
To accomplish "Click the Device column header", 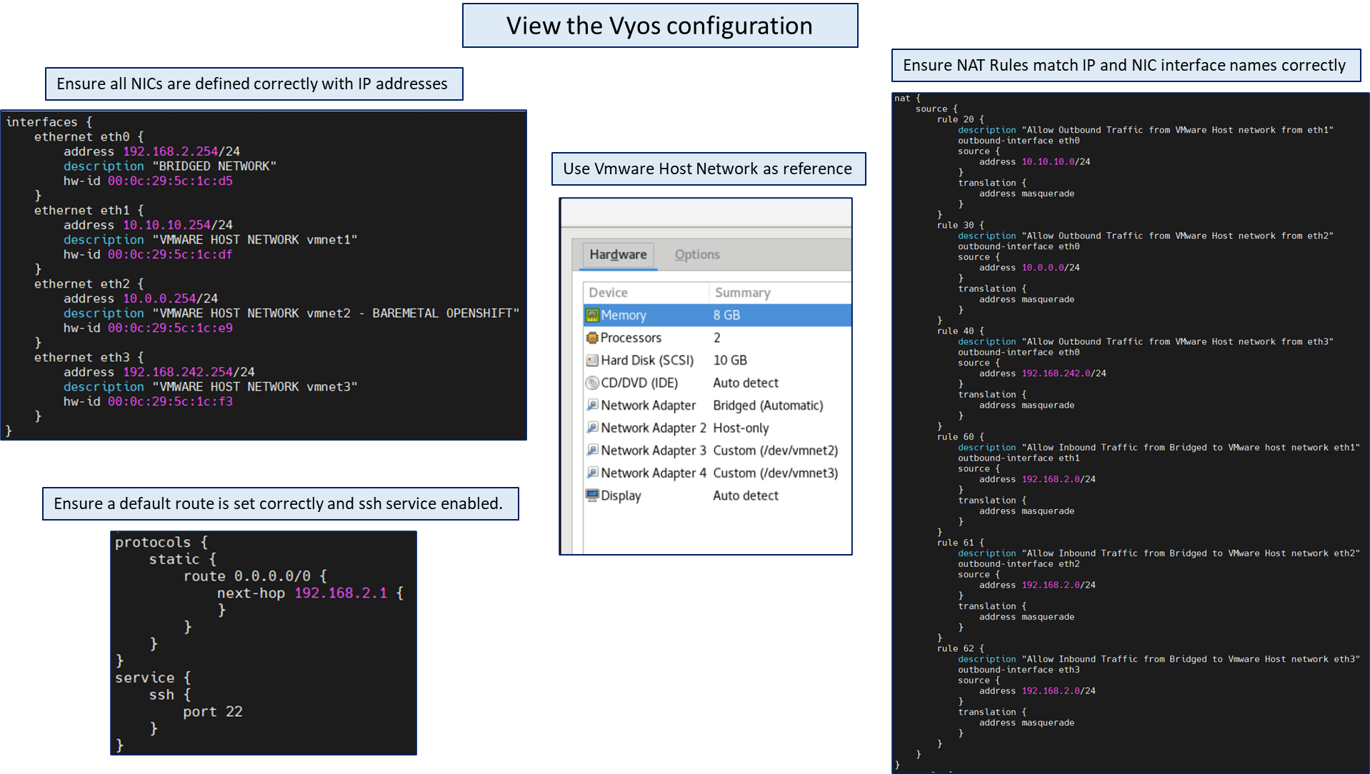I will tap(608, 293).
